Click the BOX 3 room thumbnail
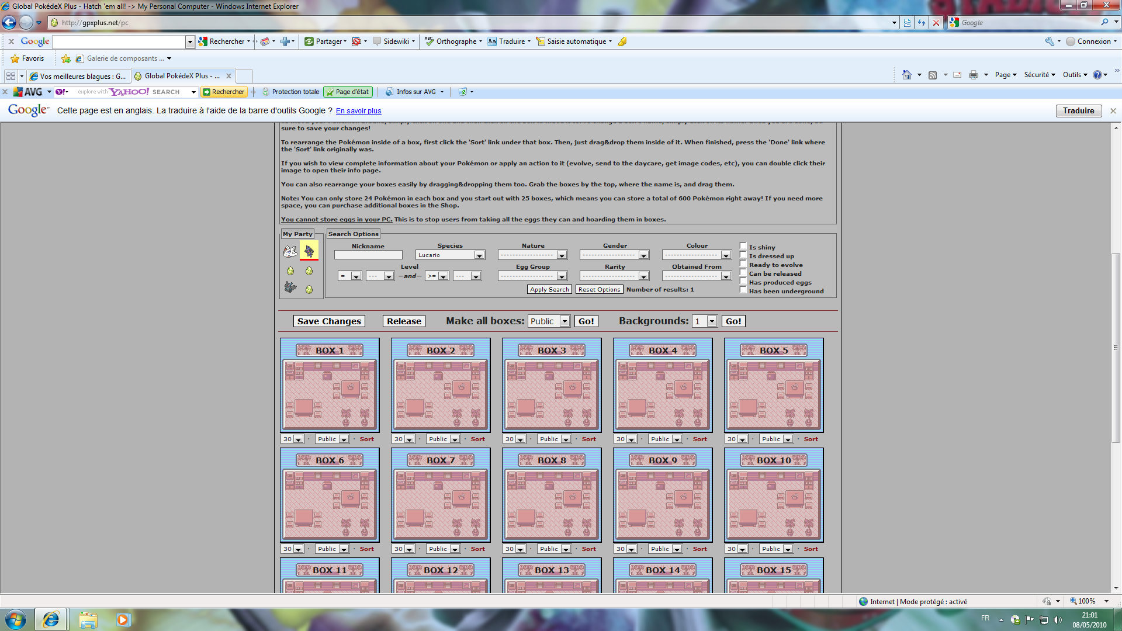Viewport: 1122px width, 631px height. pyautogui.click(x=552, y=394)
